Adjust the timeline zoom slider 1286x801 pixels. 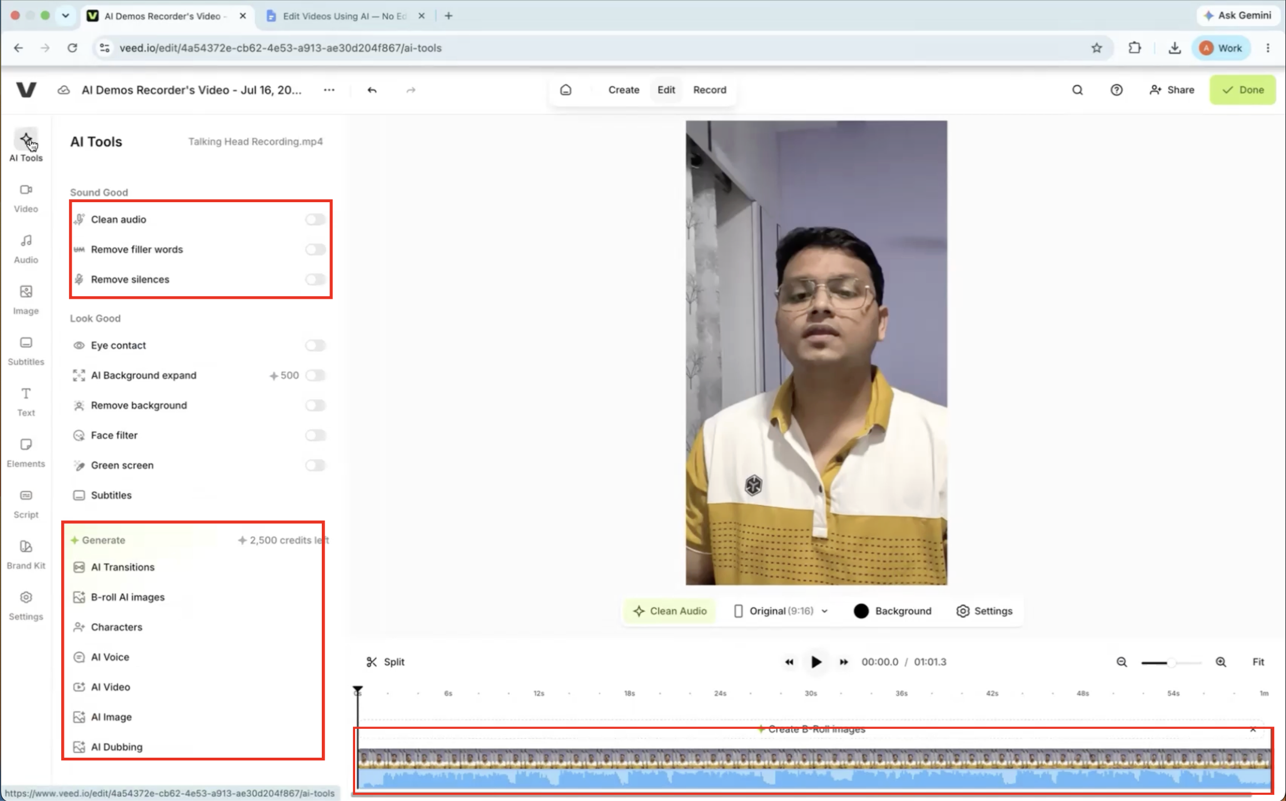tap(1171, 662)
